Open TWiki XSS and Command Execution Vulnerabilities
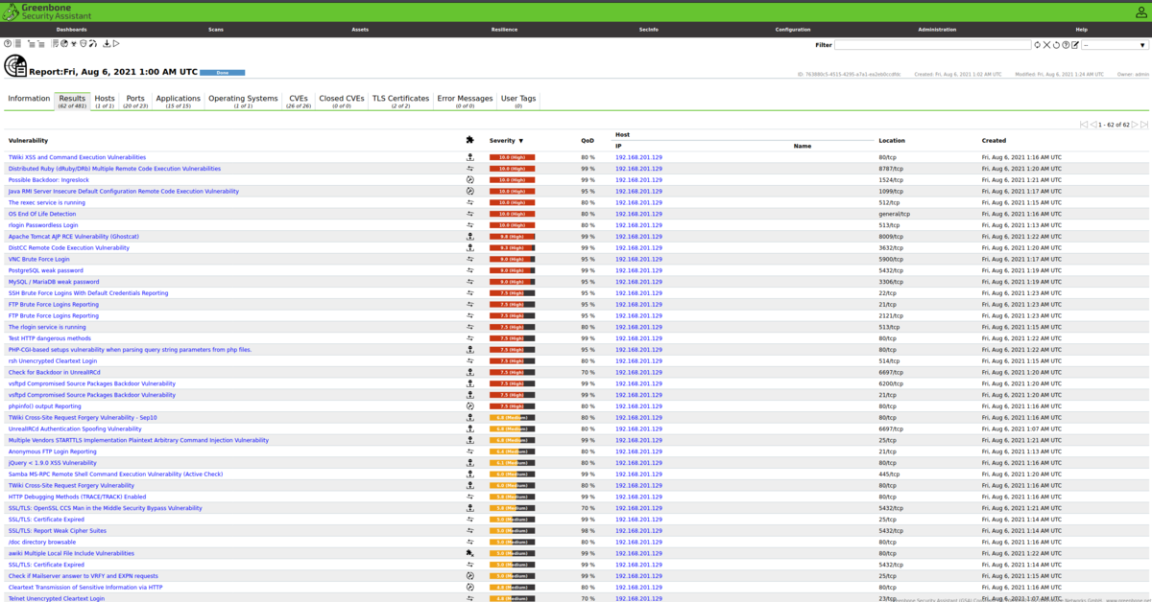 (x=77, y=157)
